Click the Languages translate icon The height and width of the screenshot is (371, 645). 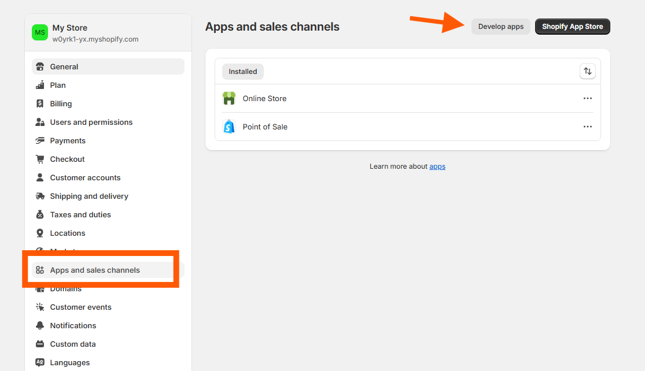tap(40, 362)
